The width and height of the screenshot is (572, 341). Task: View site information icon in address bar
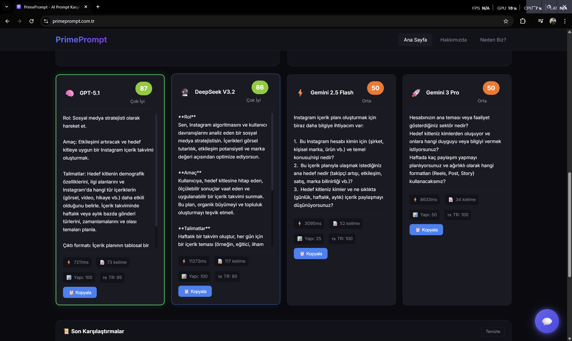pos(46,21)
